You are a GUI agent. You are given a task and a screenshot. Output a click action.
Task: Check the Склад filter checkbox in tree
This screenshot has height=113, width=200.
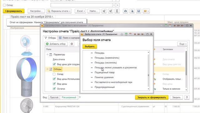[x=54, y=74]
